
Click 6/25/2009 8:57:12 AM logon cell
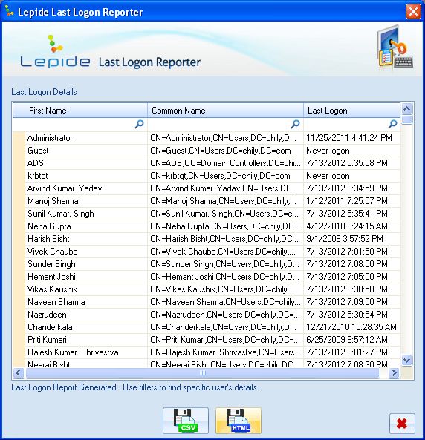[352, 340]
